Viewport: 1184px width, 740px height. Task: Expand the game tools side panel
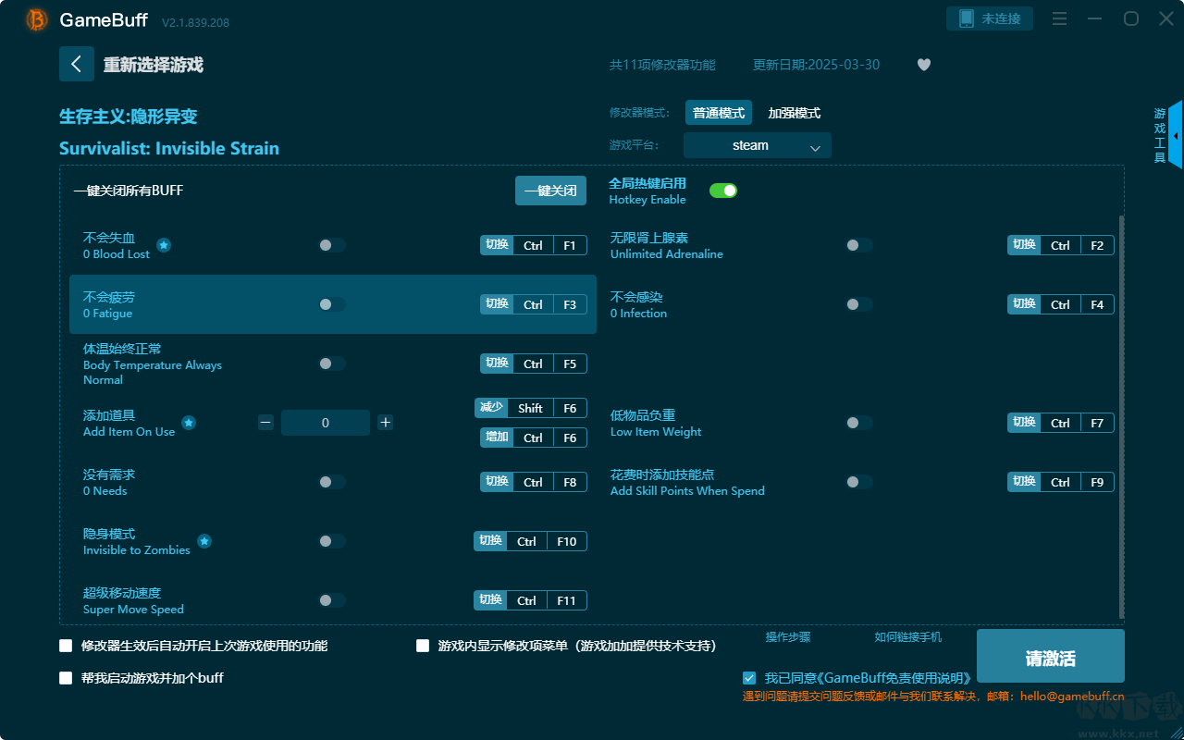tap(1174, 135)
